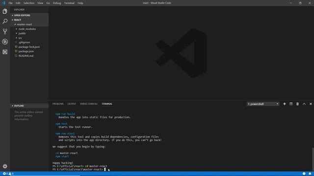Click the 'npm run build' text in terminal
The width and height of the screenshot is (314, 176).
(65, 114)
